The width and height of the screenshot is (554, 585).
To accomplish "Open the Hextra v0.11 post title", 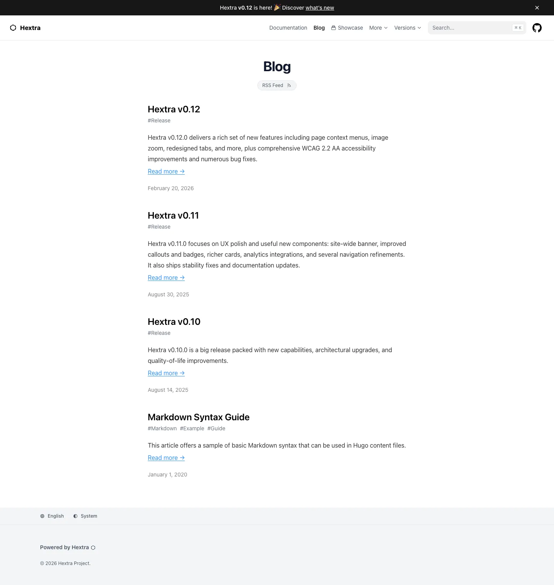I will click(x=173, y=216).
